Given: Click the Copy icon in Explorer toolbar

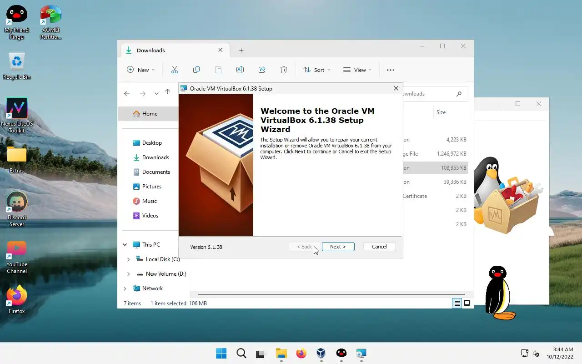Looking at the screenshot, I should coord(196,70).
